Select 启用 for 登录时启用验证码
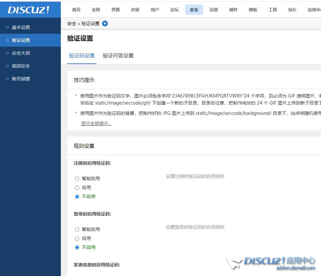The width and height of the screenshot is (321, 276). coord(77,238)
